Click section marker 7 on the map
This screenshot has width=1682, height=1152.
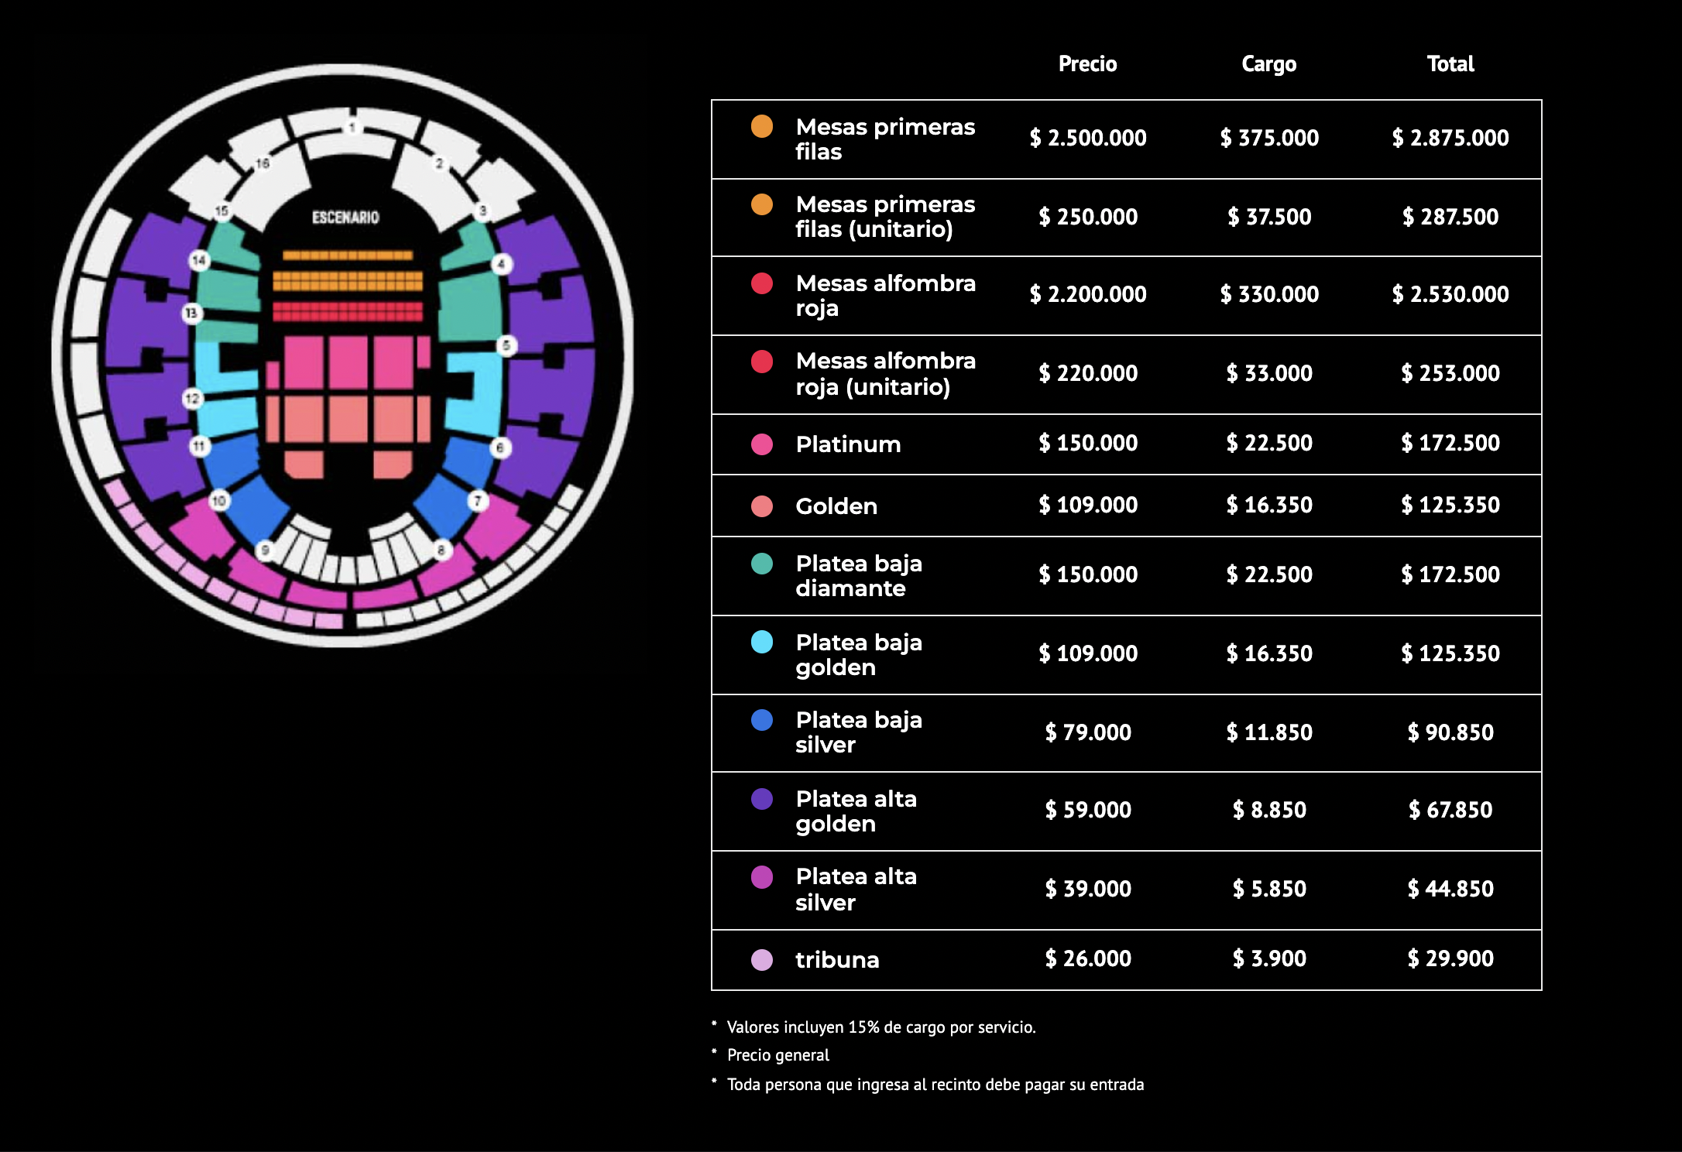tap(478, 501)
